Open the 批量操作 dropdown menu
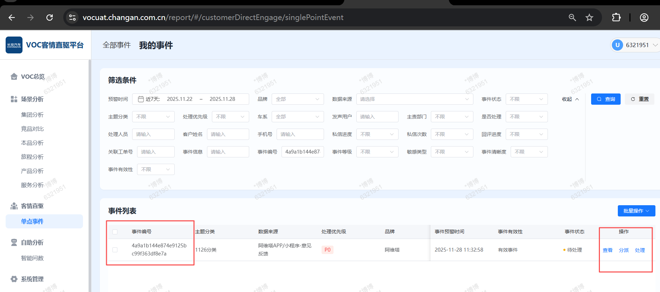Screen dimensions: 660x292 tap(636, 211)
